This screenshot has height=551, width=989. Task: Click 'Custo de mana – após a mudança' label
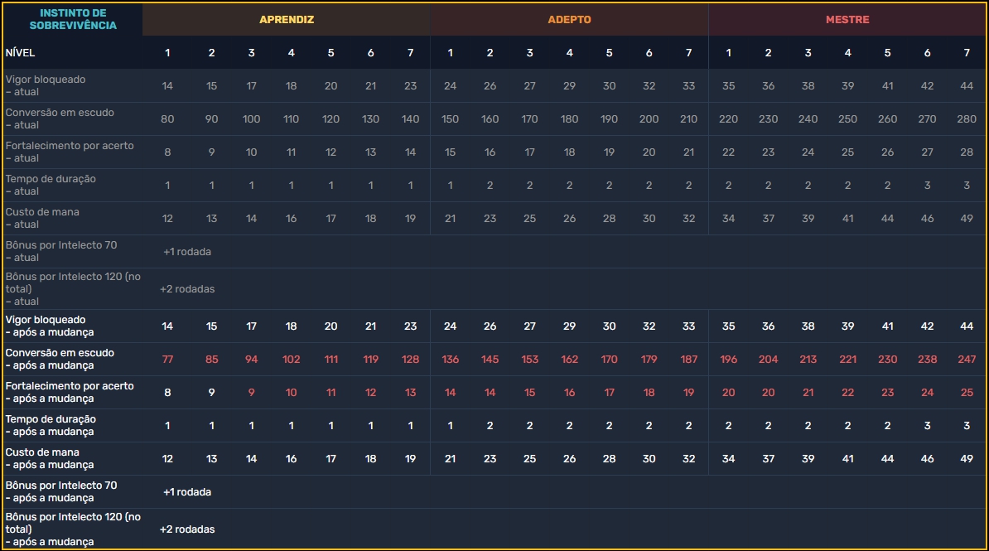tap(50, 459)
